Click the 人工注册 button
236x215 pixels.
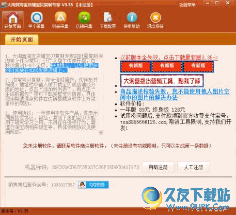point(193,167)
